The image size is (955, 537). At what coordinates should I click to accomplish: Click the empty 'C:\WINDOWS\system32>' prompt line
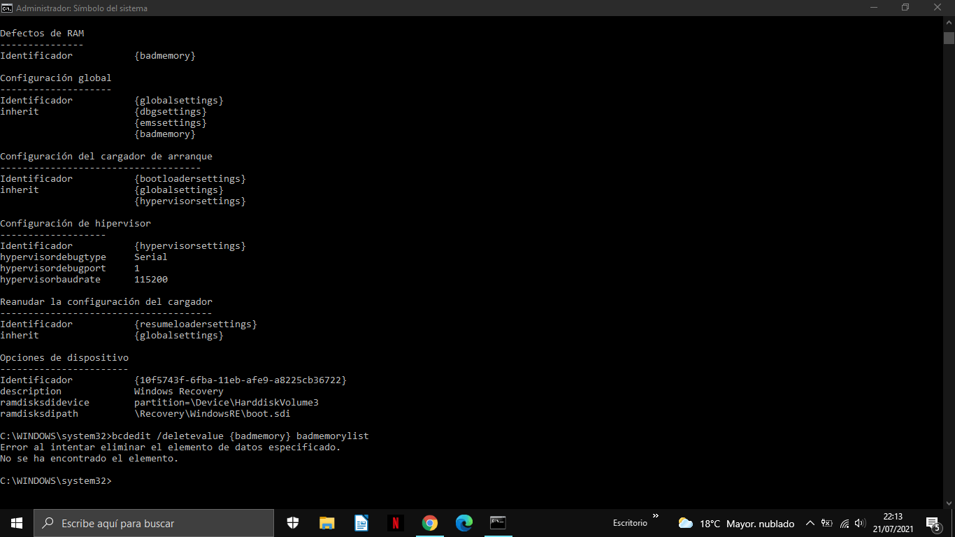click(56, 480)
